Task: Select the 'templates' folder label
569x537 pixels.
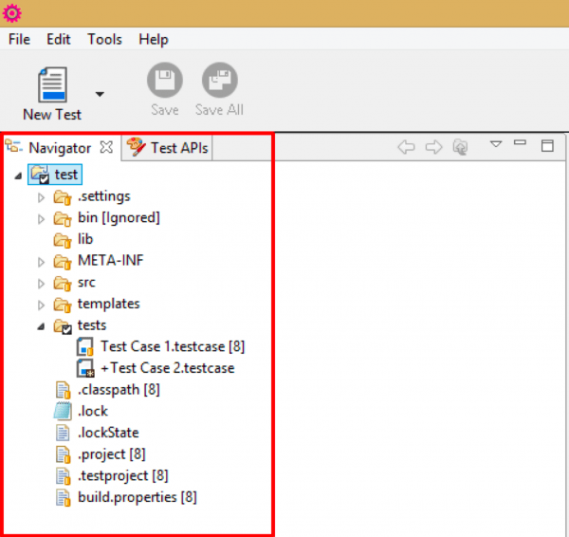Action: coord(108,304)
